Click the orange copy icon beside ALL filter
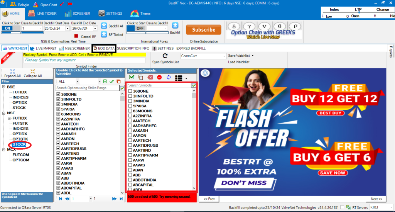 (119, 81)
